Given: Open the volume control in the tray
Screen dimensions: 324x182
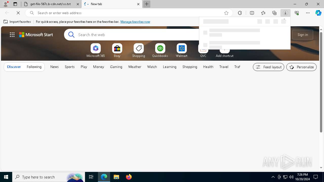Looking at the screenshot, I should 291,177.
